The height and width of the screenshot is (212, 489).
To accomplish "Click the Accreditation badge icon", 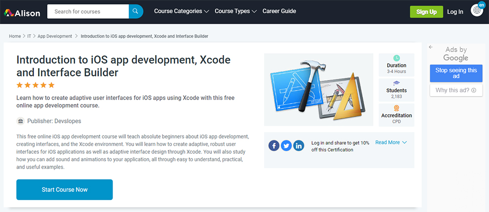I will [x=396, y=108].
